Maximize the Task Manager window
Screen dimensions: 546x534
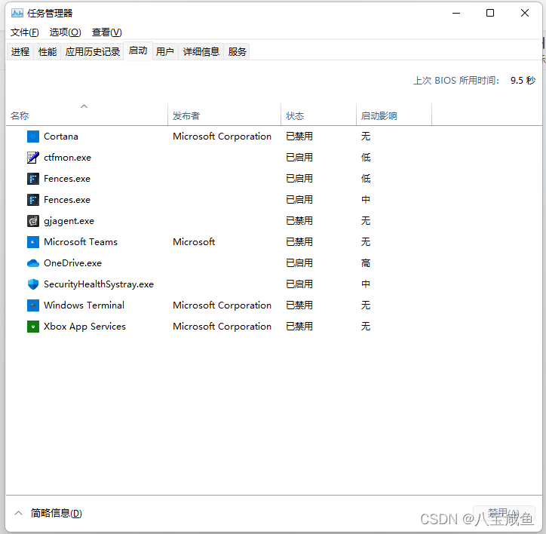point(490,14)
